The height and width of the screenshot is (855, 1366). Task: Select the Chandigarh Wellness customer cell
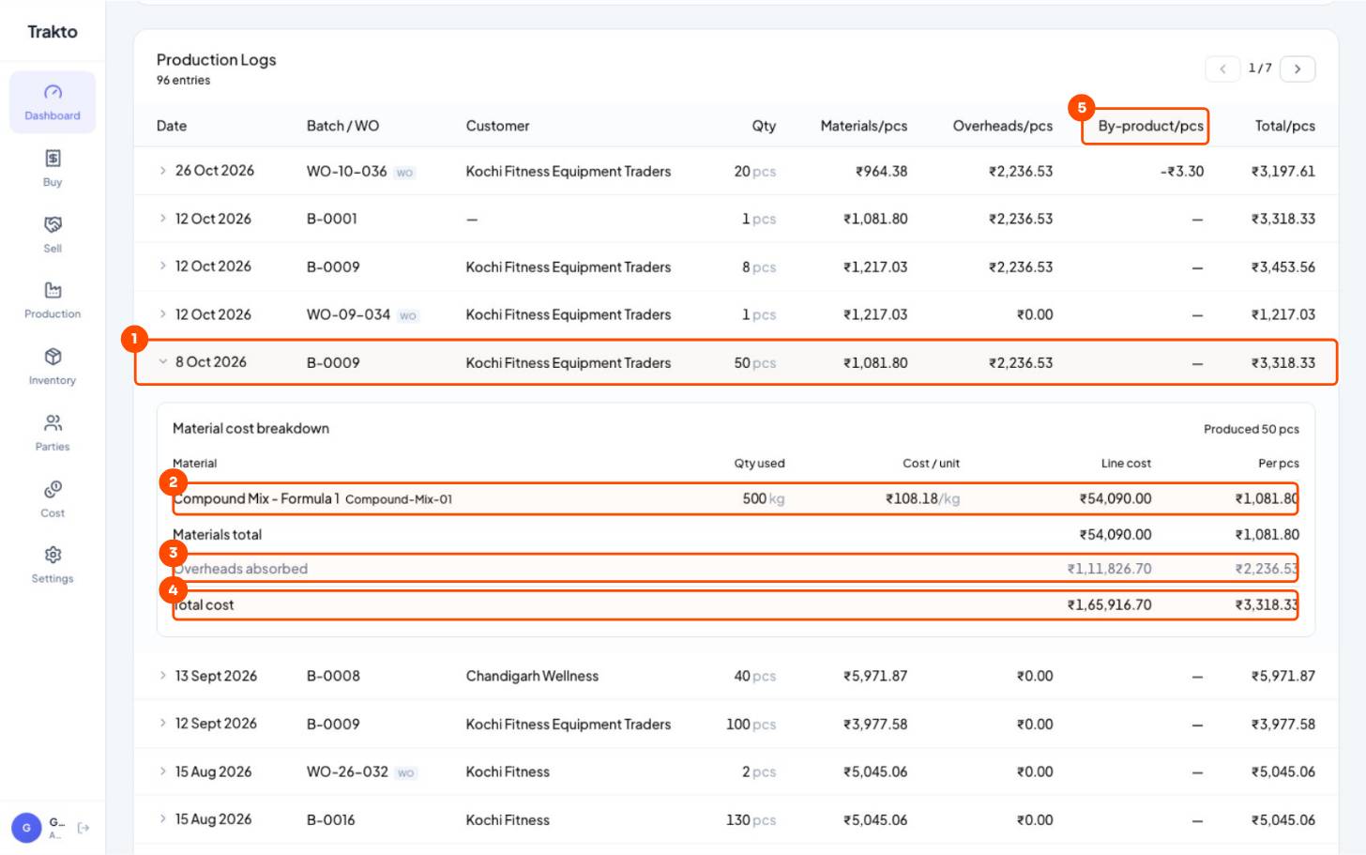click(532, 676)
